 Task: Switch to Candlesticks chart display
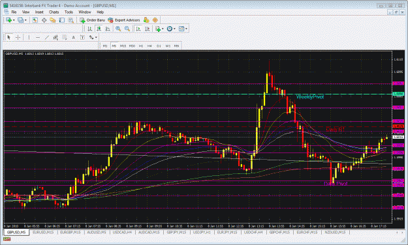point(99,29)
